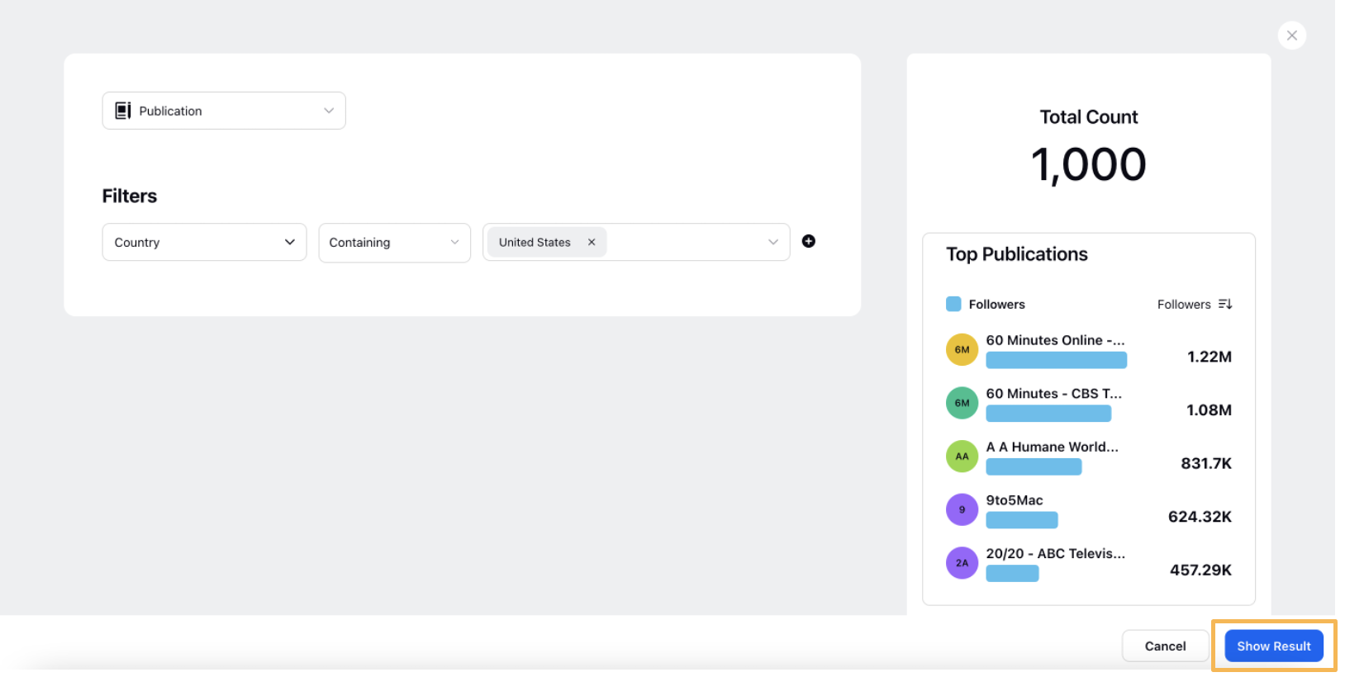Click the '1,000' total count number
The height and width of the screenshot is (677, 1345).
pyautogui.click(x=1088, y=164)
